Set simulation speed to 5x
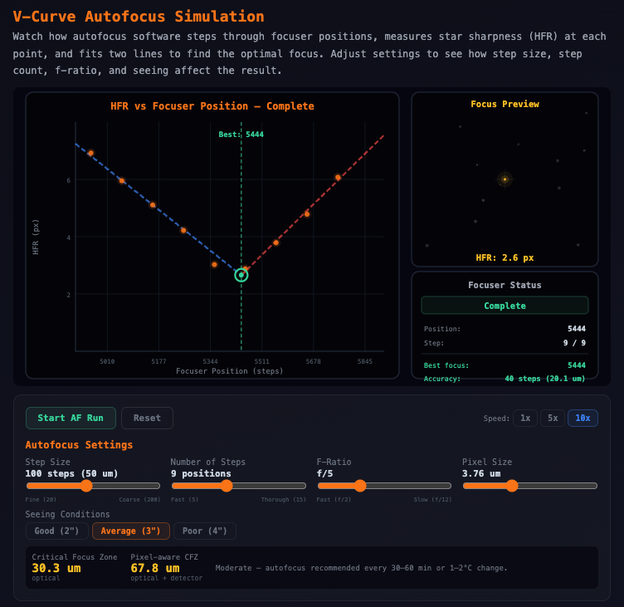624x607 pixels. [x=553, y=418]
